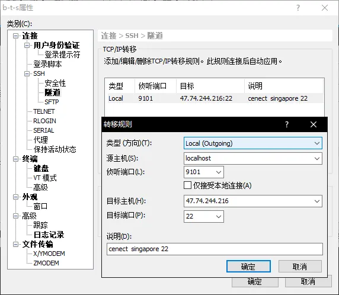Close the 转移规则 dialog with X
The image size is (339, 295).
pyautogui.click(x=314, y=124)
